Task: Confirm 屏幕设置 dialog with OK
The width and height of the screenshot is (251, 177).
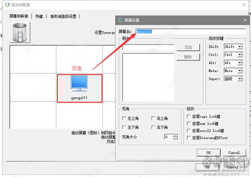Action: 208,152
